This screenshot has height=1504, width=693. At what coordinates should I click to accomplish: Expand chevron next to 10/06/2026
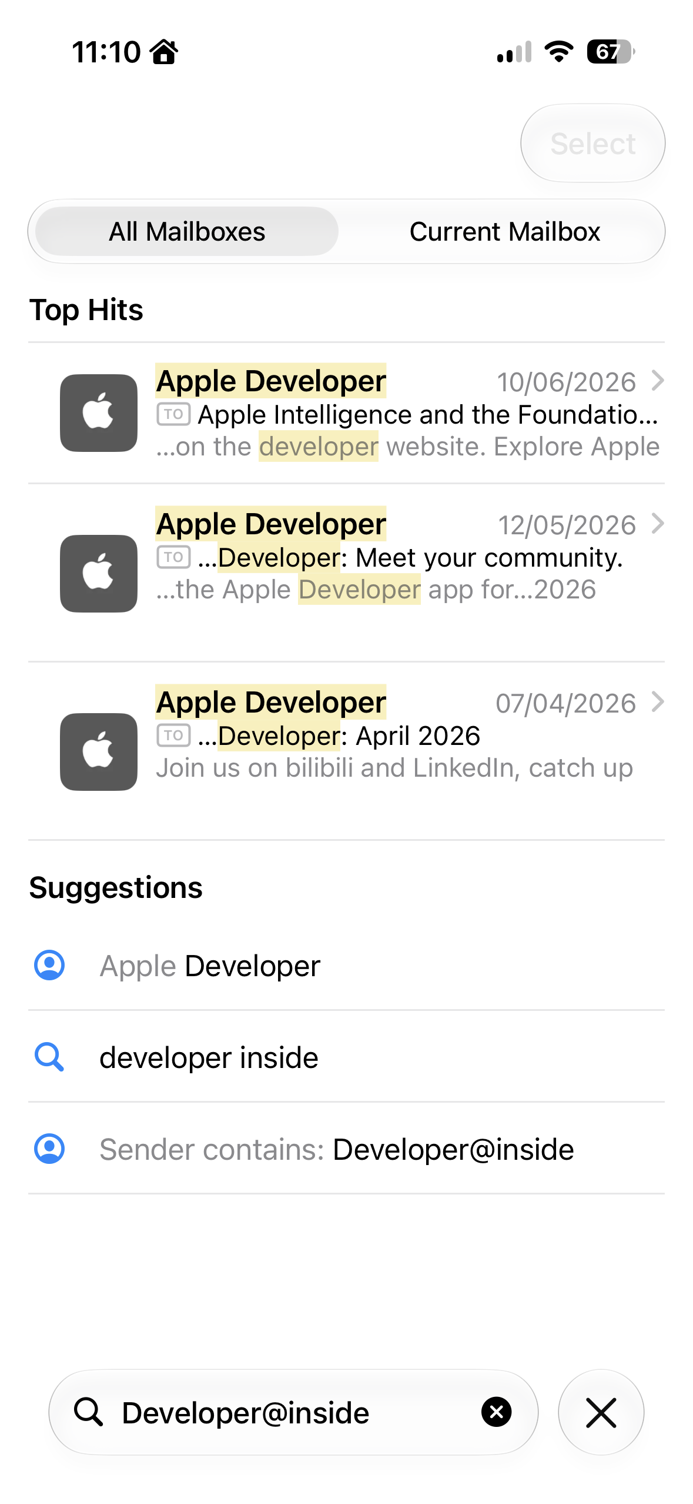[658, 381]
